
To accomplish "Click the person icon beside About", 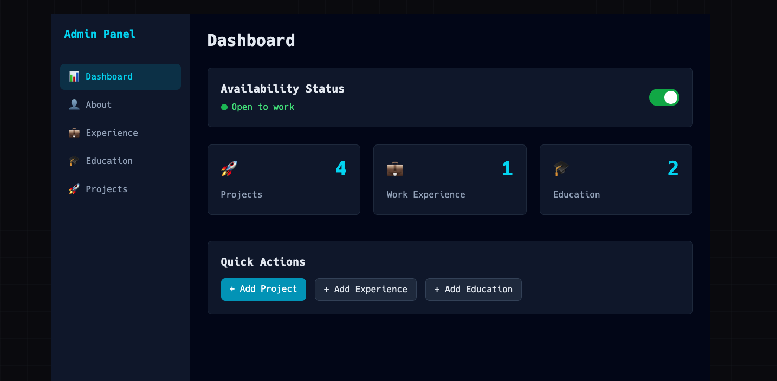I will (74, 105).
